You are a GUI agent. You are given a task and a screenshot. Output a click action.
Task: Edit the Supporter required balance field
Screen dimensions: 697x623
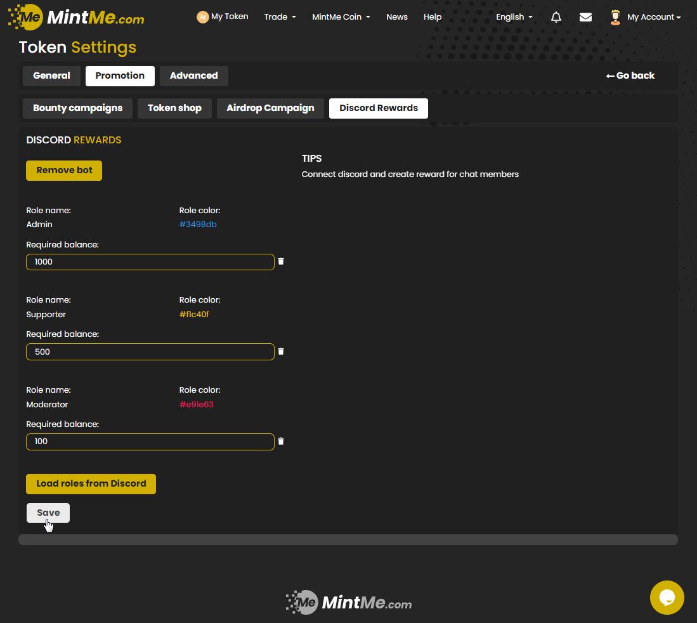tap(150, 351)
